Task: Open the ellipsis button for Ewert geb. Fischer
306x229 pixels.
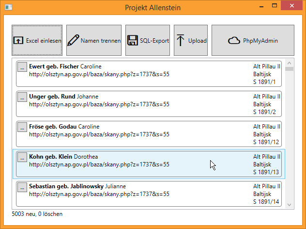Action: [x=22, y=67]
